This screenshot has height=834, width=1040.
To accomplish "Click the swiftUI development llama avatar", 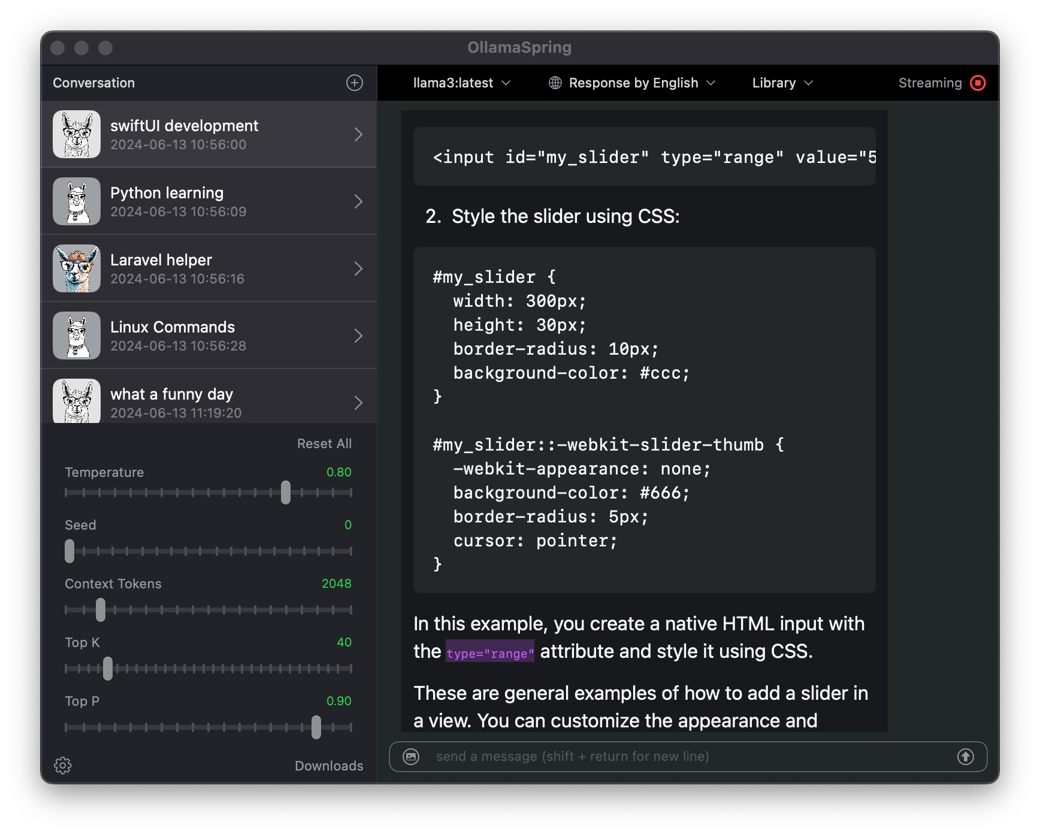I will point(77,134).
